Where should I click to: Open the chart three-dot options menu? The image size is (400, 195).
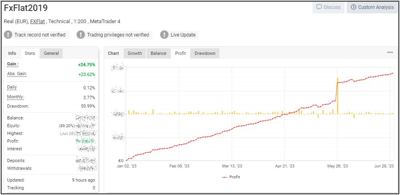[390, 53]
